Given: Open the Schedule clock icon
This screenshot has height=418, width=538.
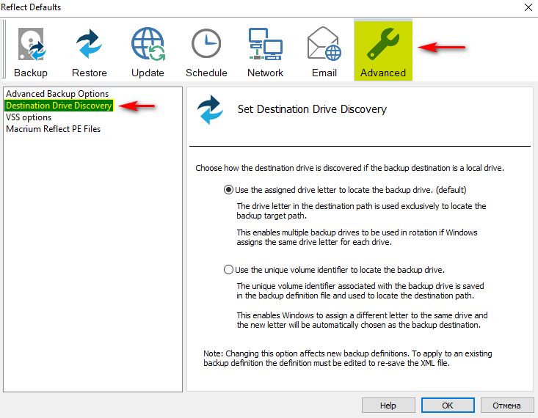Looking at the screenshot, I should pos(206,43).
